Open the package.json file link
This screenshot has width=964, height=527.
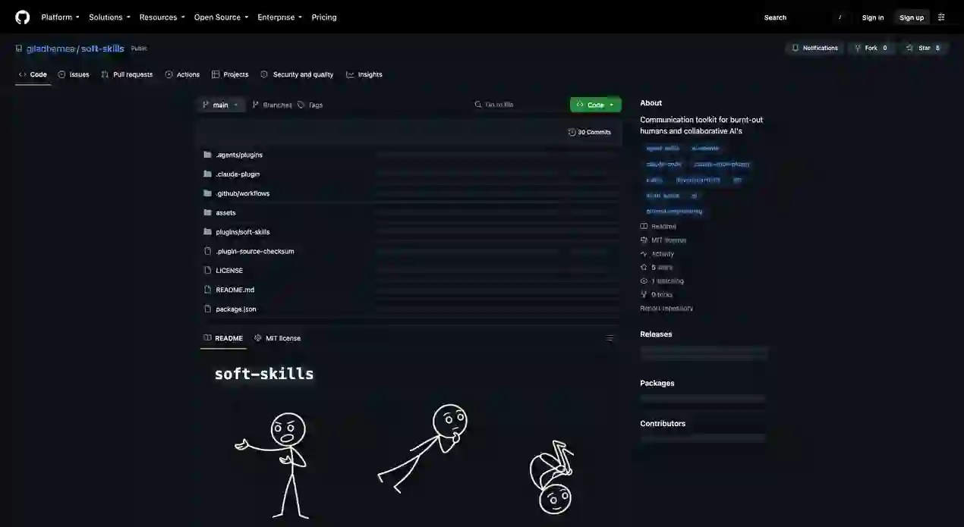coord(236,309)
